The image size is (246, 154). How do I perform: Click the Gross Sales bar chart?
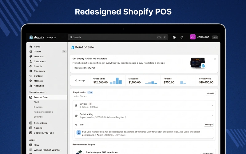tap(116, 81)
